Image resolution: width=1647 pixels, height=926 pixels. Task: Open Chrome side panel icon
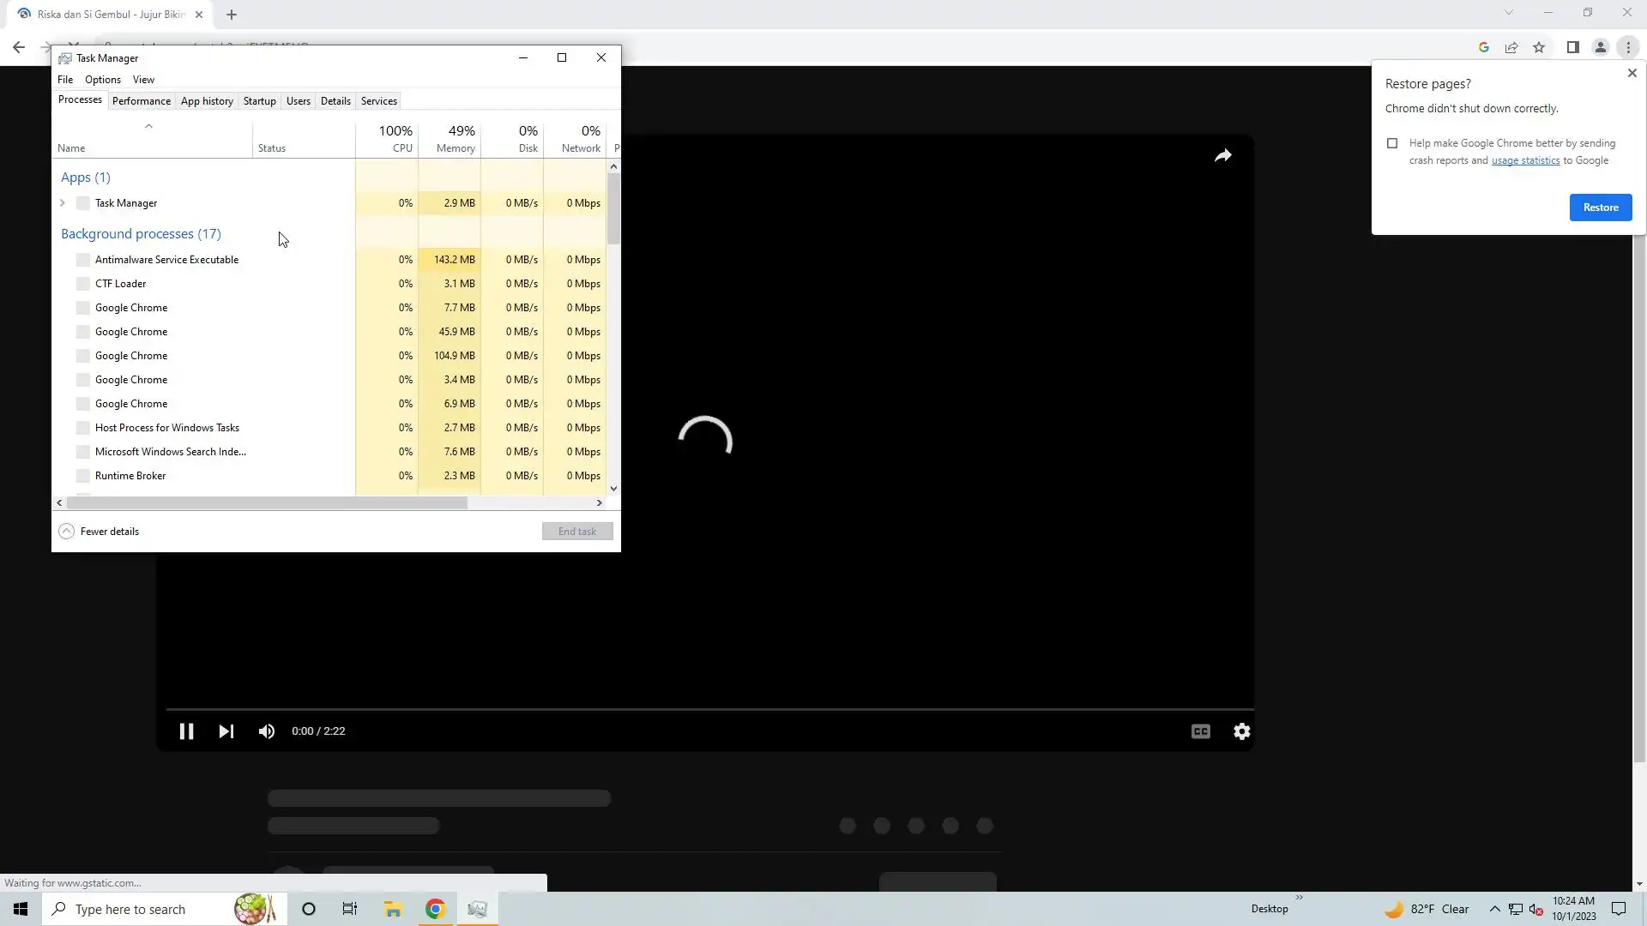pyautogui.click(x=1572, y=48)
